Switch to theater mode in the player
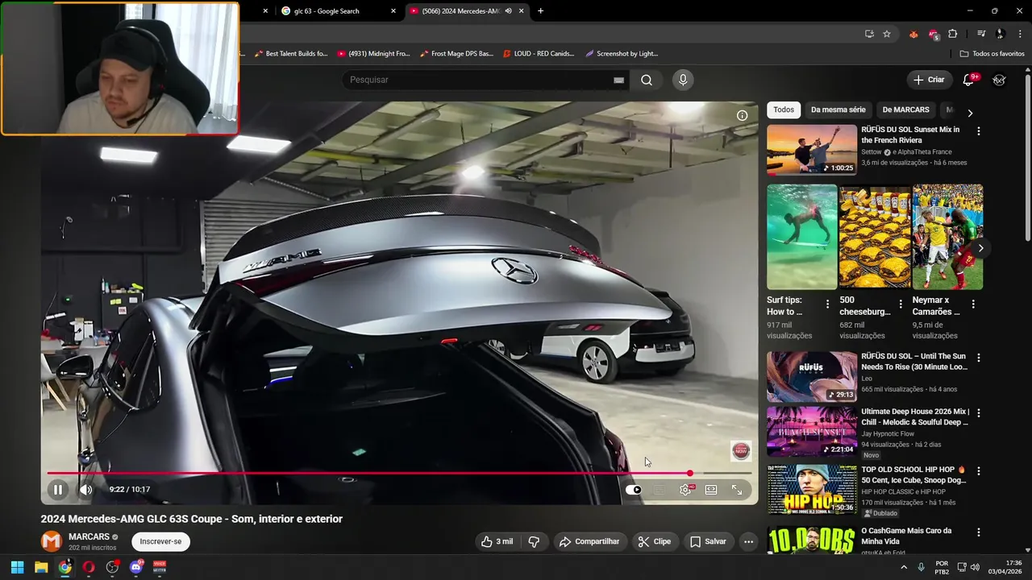Viewport: 1032px width, 580px height. coord(711,490)
